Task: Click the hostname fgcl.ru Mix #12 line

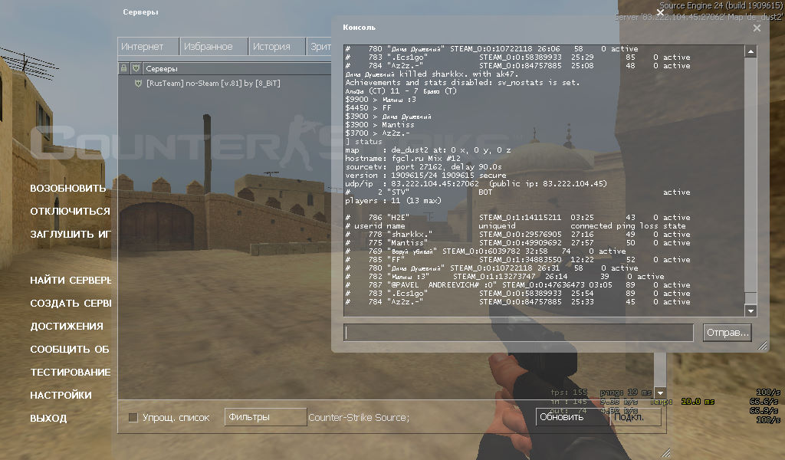Action: [402, 158]
